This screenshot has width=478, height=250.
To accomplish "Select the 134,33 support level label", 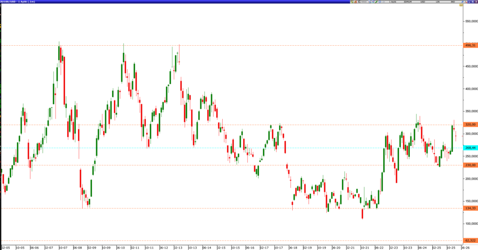I will (470, 208).
